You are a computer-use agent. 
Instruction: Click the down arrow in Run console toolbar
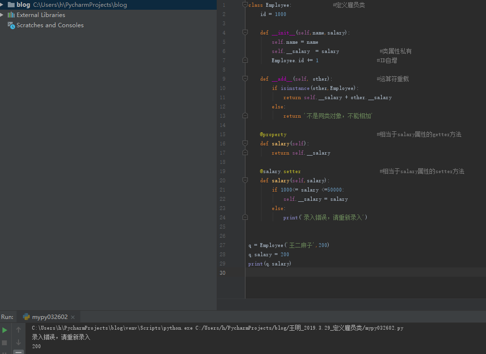click(x=19, y=342)
